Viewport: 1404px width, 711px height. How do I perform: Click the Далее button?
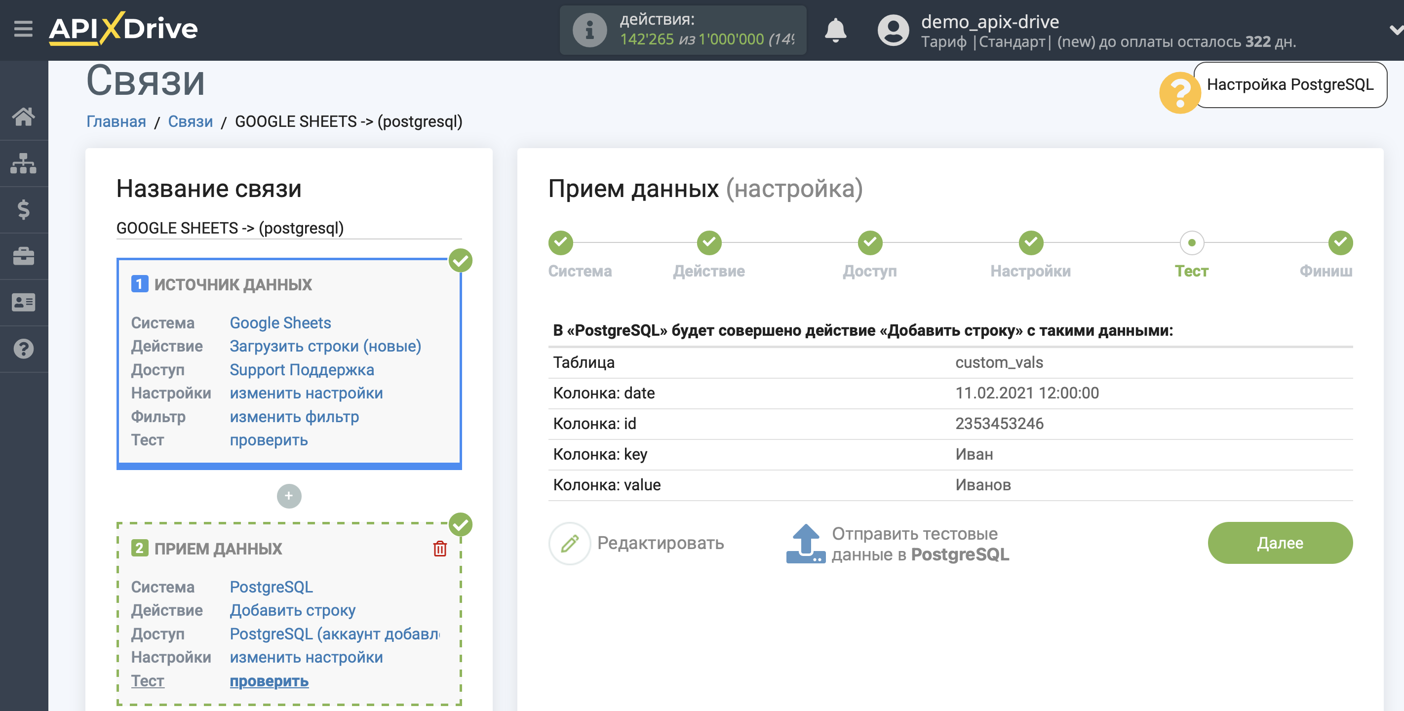(1280, 543)
